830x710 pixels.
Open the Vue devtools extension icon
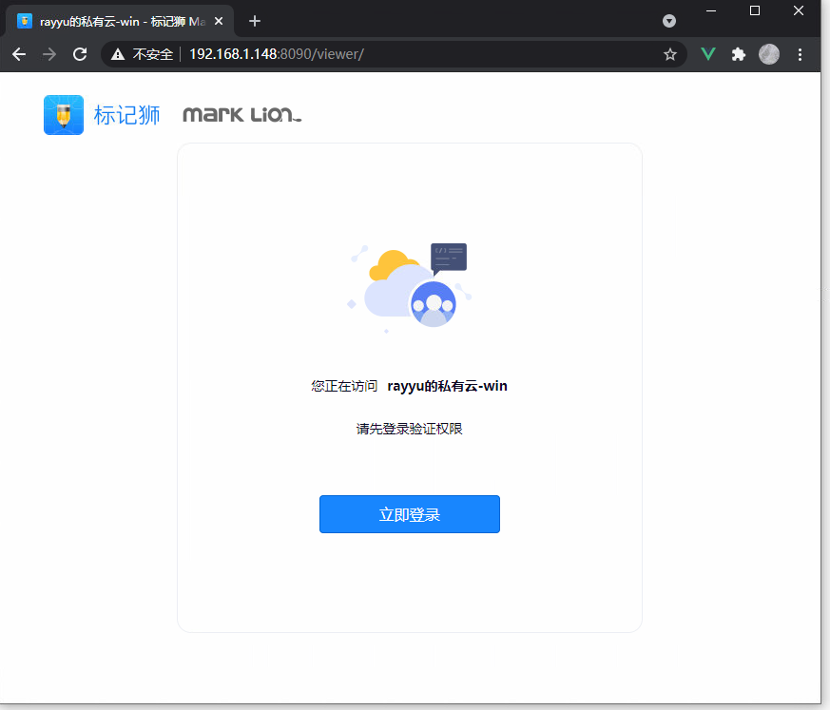coord(708,54)
